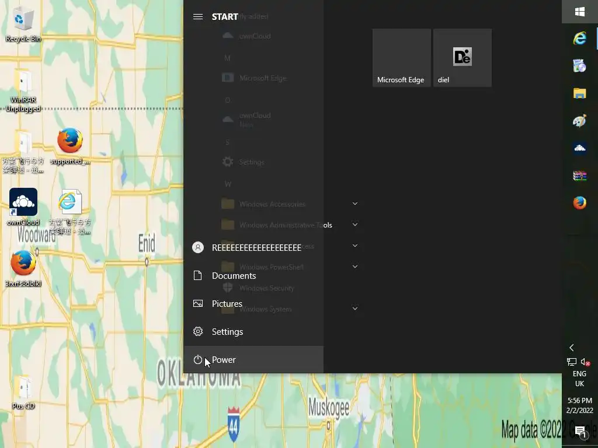Select the Pus CD desktop icon
Image resolution: width=598 pixels, height=448 pixels.
coord(23,393)
